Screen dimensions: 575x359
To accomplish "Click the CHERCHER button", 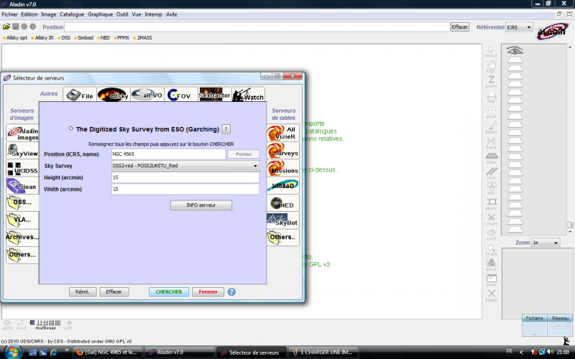I will tap(169, 292).
